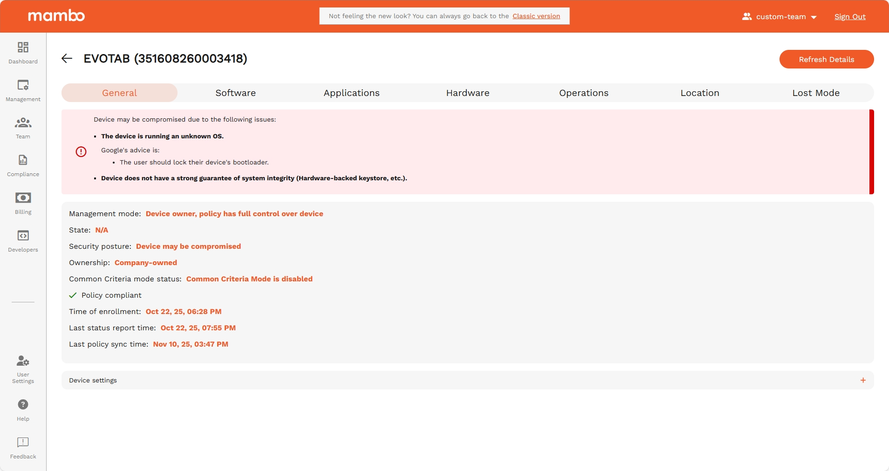Viewport: 889px width, 471px height.
Task: Switch to the Lost Mode tab
Action: tap(815, 93)
